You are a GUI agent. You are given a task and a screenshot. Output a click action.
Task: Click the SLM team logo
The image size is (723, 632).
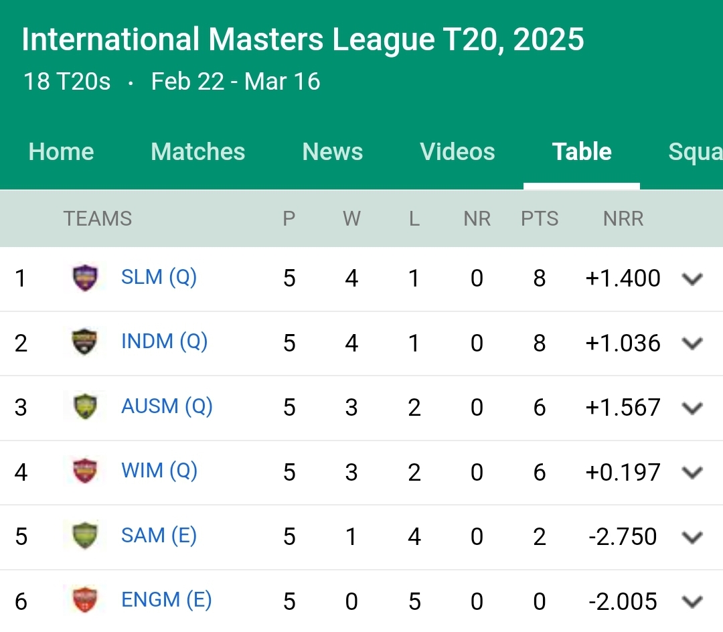pos(85,278)
